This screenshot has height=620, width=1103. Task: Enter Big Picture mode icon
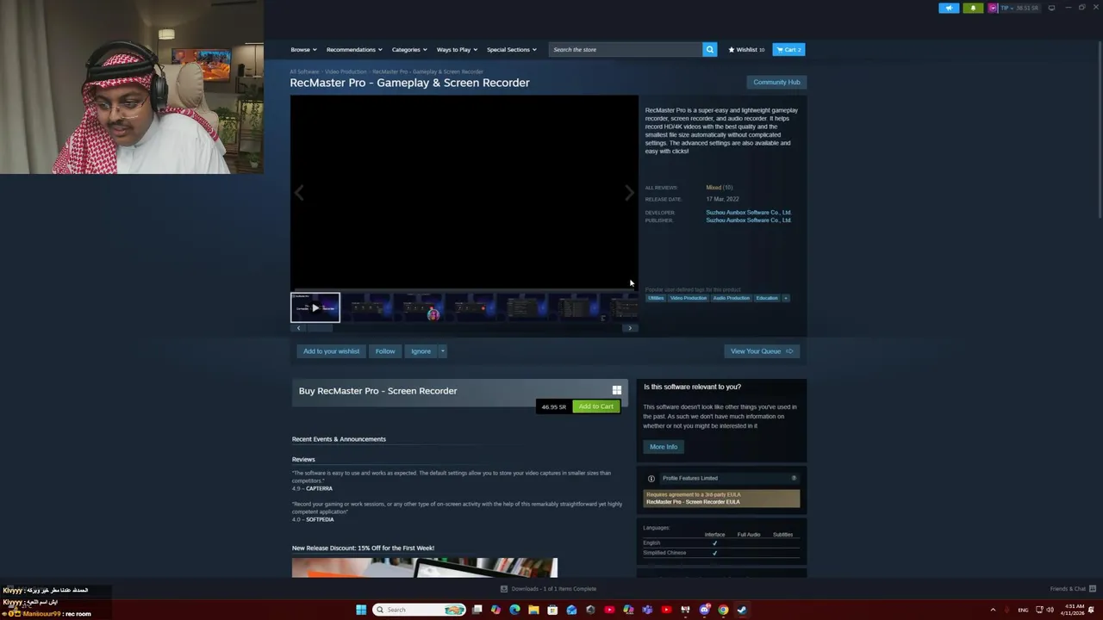click(x=1051, y=8)
